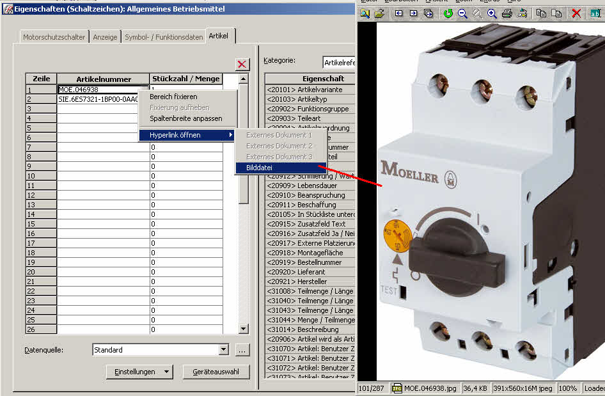The height and width of the screenshot is (396, 605).
Task: Click the Eigenschaft column header
Action: click(x=310, y=79)
